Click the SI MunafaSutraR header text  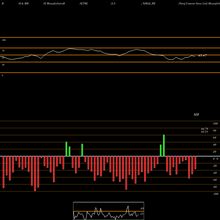(54, 4)
